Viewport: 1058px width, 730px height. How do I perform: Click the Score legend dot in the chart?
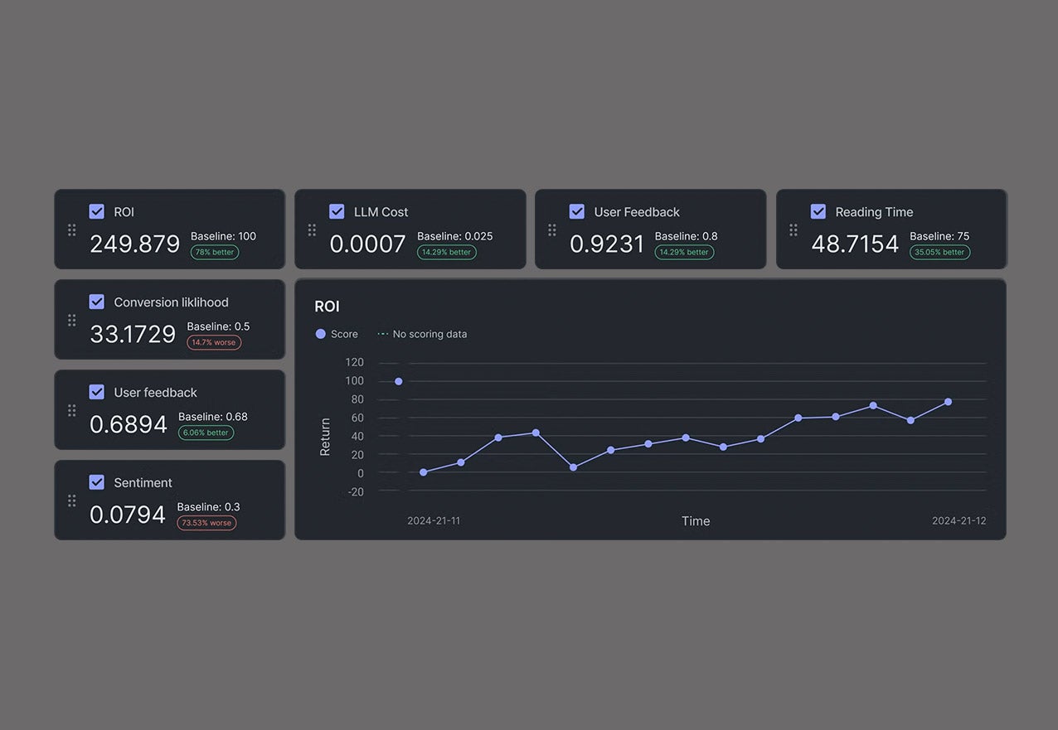[x=321, y=334]
